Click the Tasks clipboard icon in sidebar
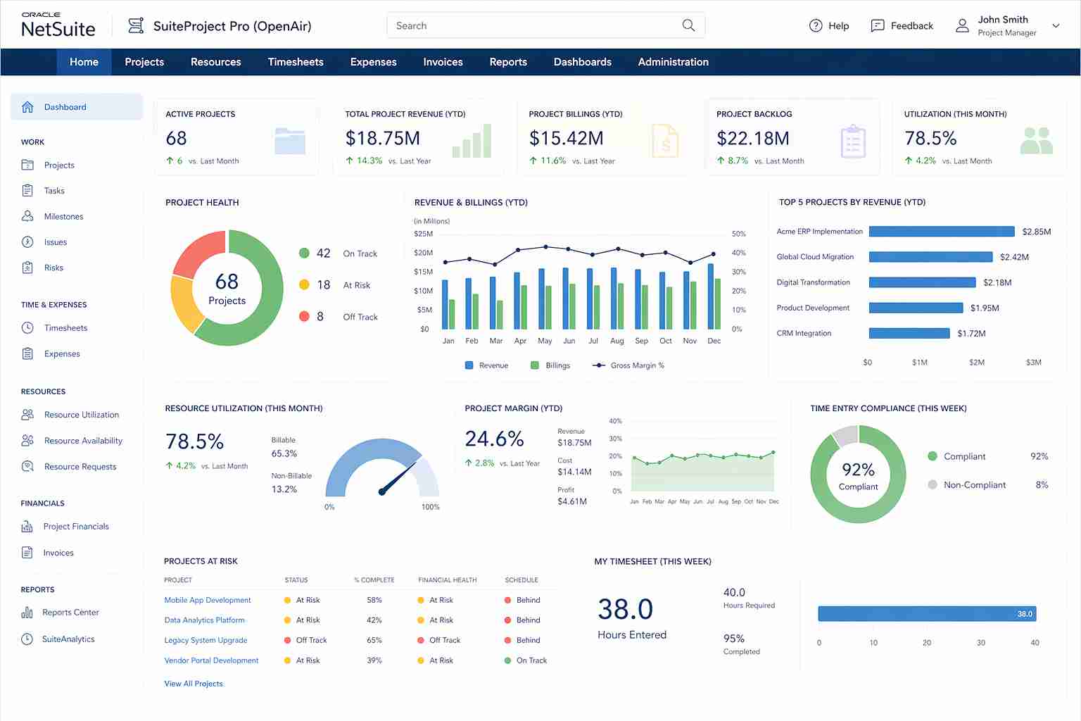The image size is (1081, 721). click(x=27, y=190)
